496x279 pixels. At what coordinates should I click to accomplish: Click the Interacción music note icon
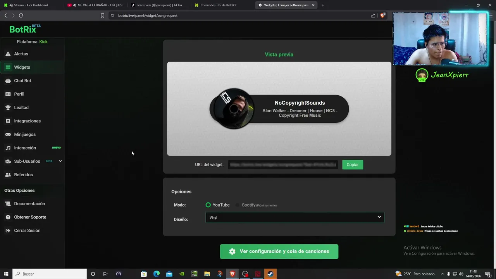(8, 148)
